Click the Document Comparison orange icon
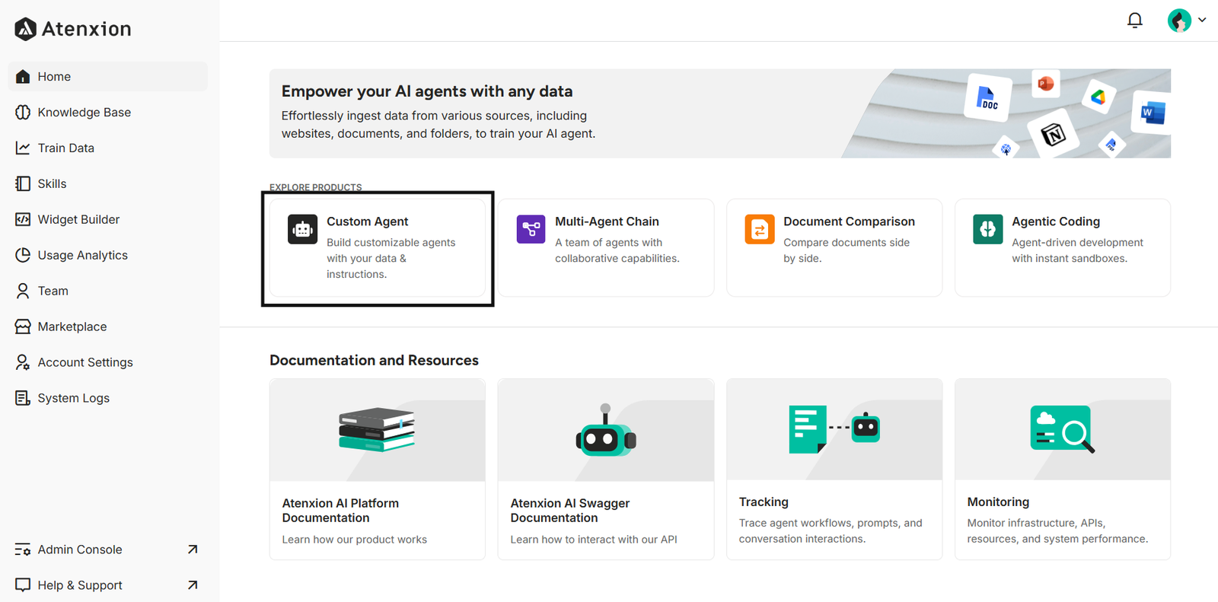 (x=759, y=229)
